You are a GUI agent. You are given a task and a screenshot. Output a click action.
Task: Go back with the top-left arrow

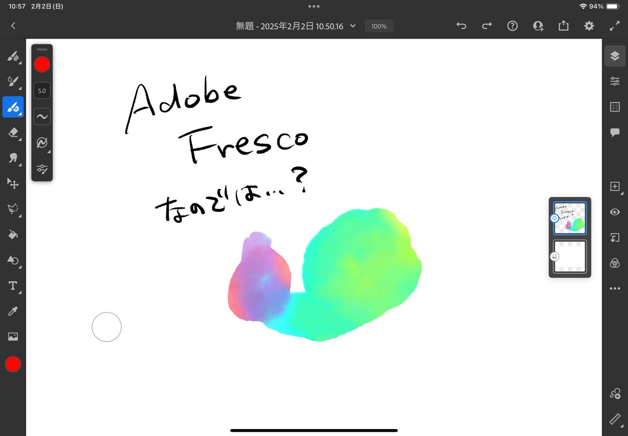click(x=13, y=26)
